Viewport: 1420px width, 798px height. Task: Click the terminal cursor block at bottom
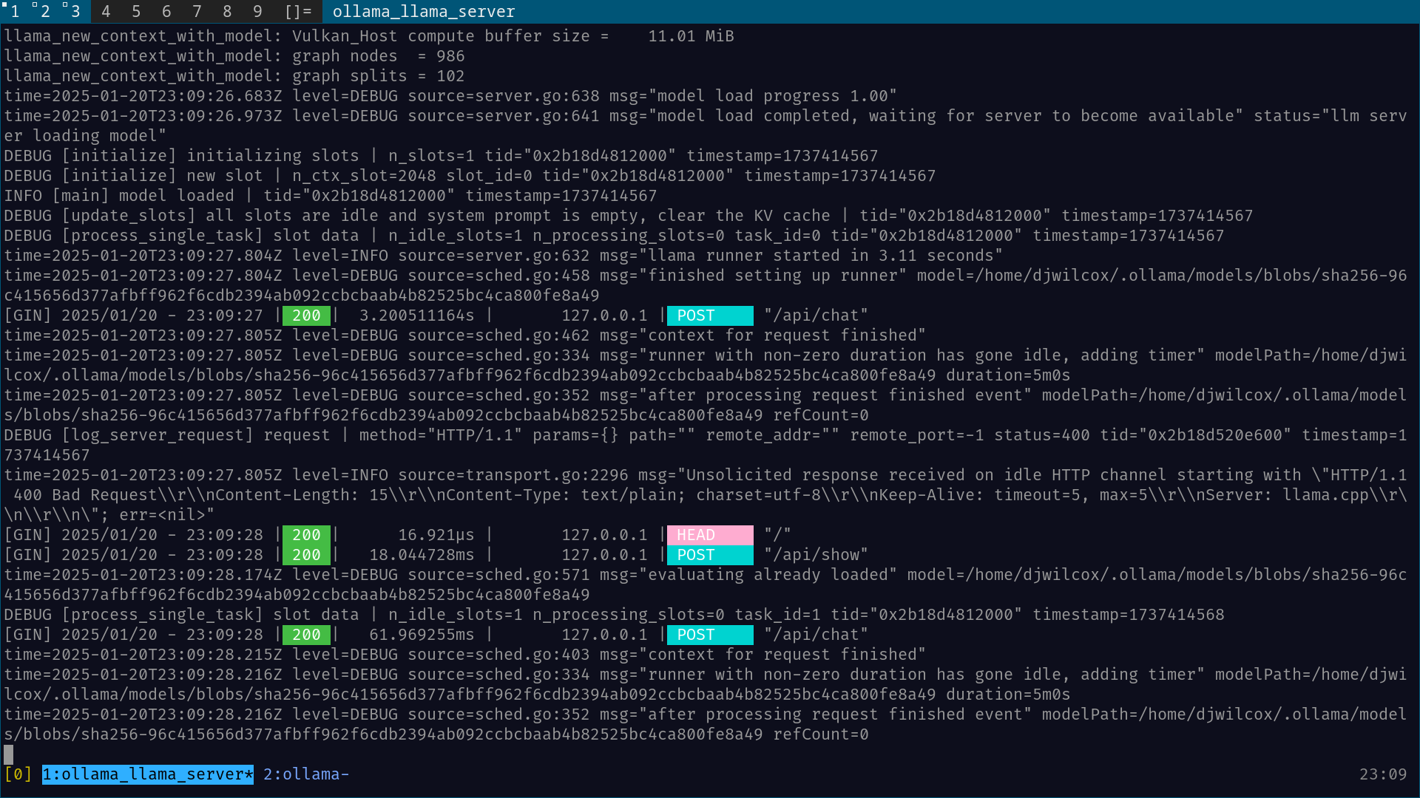[x=8, y=754]
